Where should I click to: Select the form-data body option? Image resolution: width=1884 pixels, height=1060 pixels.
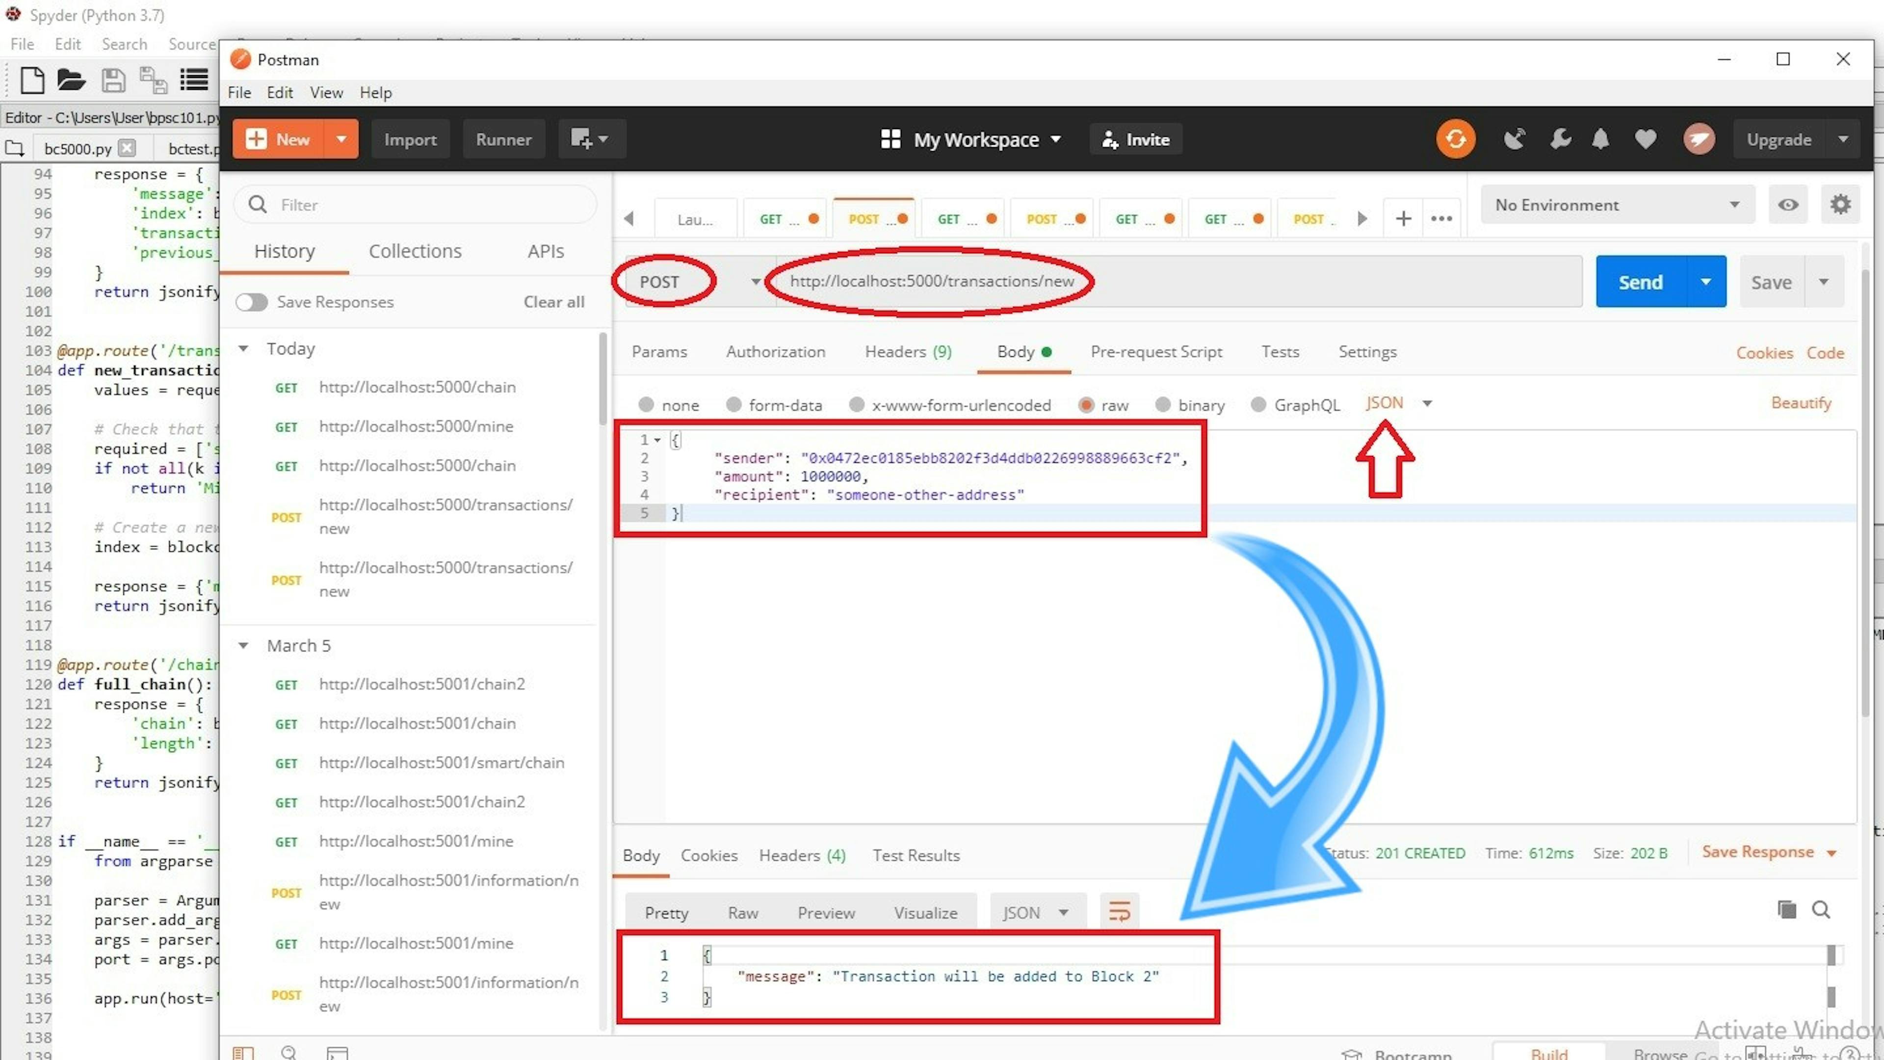coord(733,404)
